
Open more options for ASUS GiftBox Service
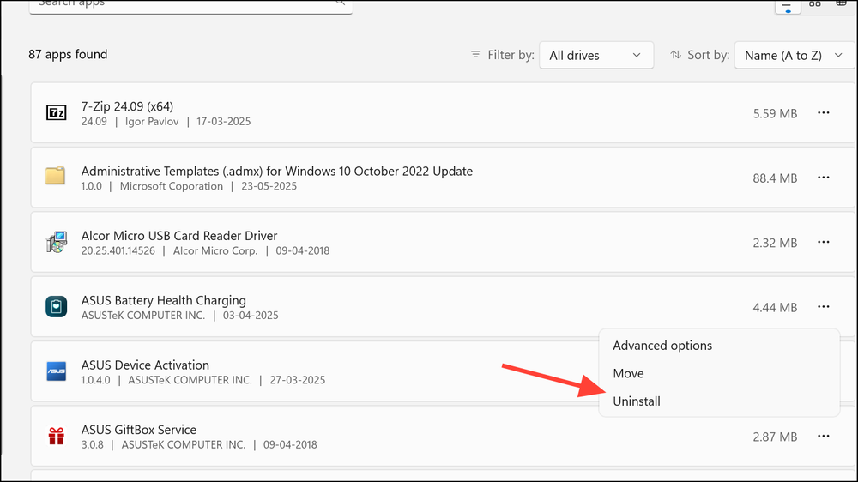point(823,437)
